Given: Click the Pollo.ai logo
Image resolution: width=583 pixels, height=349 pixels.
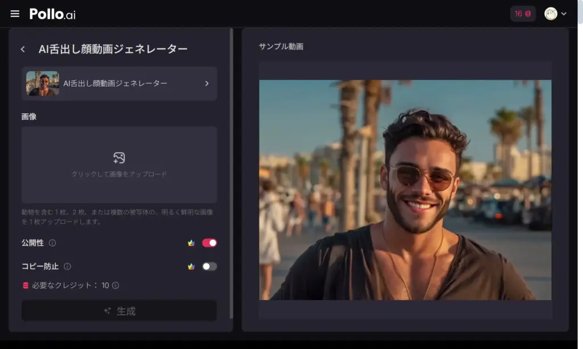Looking at the screenshot, I should [x=52, y=14].
